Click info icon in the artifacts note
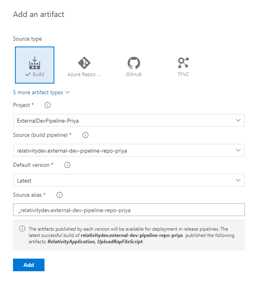 (x=22, y=229)
